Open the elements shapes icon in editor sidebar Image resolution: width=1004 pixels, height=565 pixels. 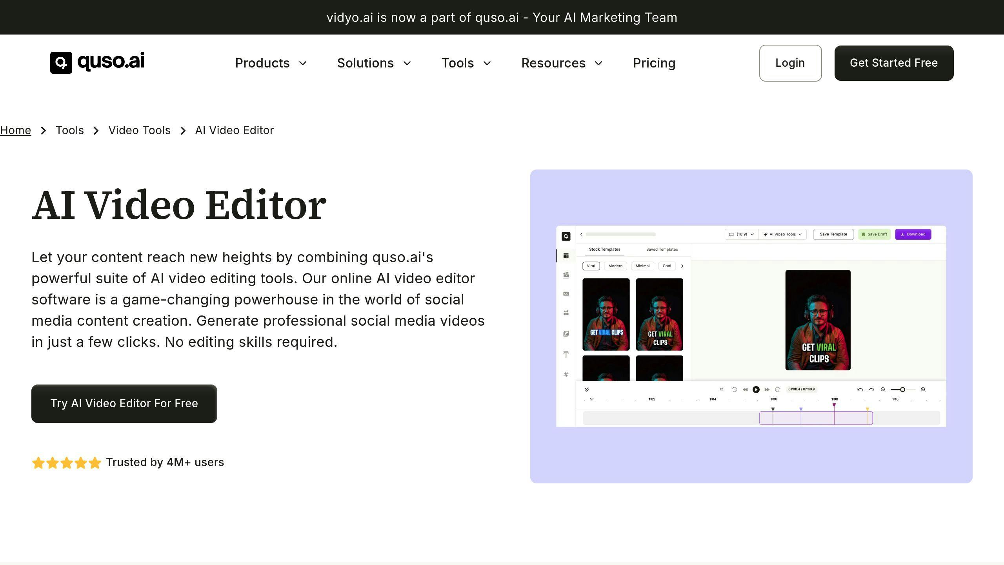tap(566, 313)
